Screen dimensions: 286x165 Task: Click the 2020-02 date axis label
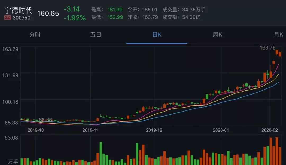269,130
